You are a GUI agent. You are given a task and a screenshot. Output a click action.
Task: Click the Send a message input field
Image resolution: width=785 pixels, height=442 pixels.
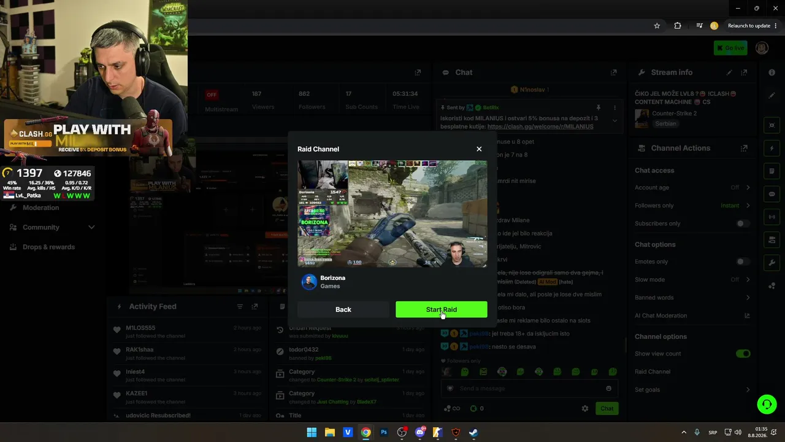tap(529, 389)
